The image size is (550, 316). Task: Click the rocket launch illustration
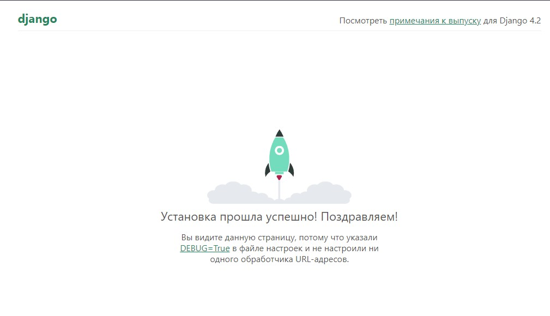pos(279,167)
